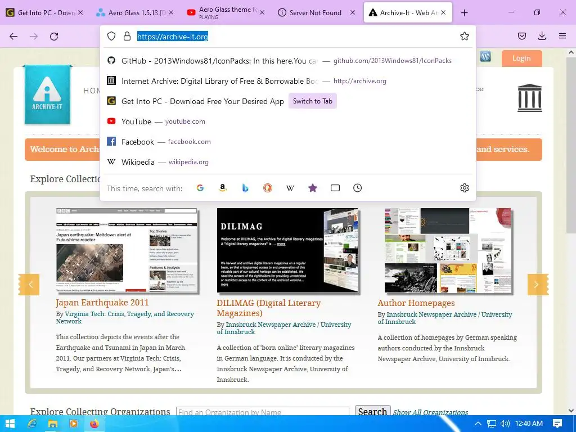Click the 12:40 AM taskbar clock
576x432 pixels.
pyautogui.click(x=529, y=424)
